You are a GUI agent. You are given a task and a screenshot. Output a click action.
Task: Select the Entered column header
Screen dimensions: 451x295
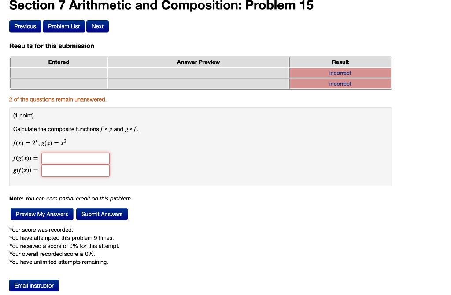click(59, 62)
